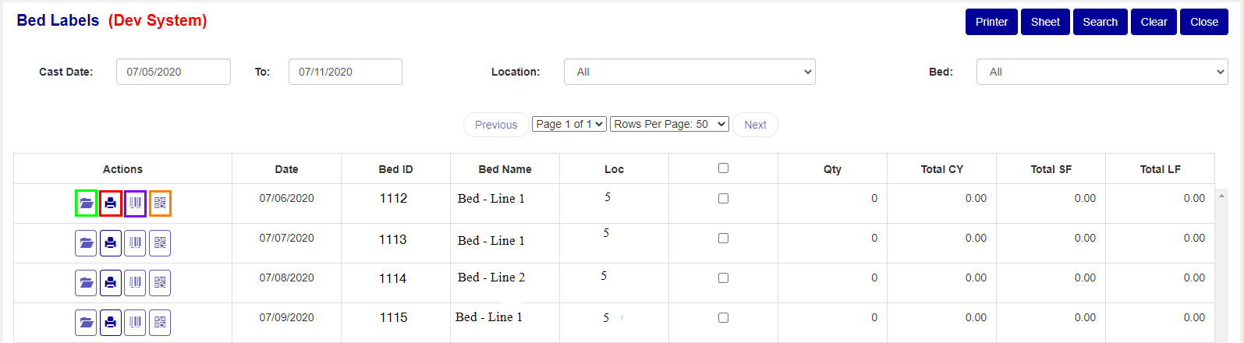Open folder icon for bed 1112
The image size is (1244, 343).
pyautogui.click(x=86, y=203)
